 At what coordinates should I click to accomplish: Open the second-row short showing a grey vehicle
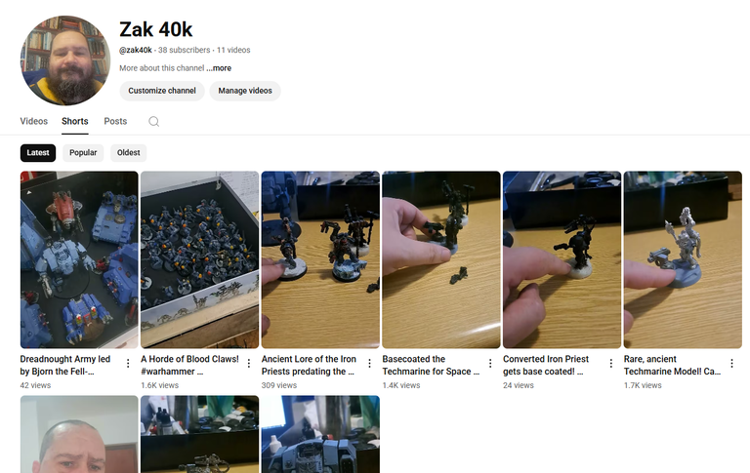click(x=320, y=434)
